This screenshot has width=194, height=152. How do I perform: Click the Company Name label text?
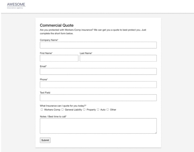(49, 40)
